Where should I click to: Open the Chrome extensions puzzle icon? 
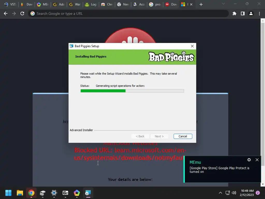tap(234, 13)
